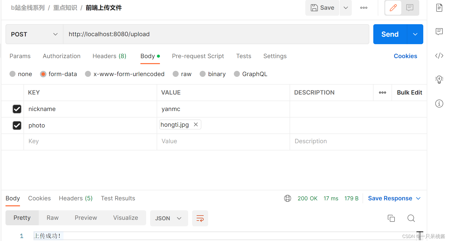Switch to Pretty response view
449x241 pixels.
[22, 218]
